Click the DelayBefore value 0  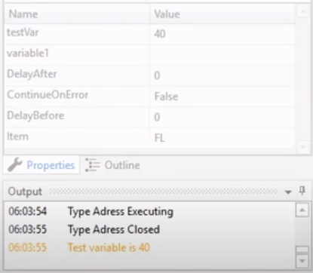(x=157, y=117)
